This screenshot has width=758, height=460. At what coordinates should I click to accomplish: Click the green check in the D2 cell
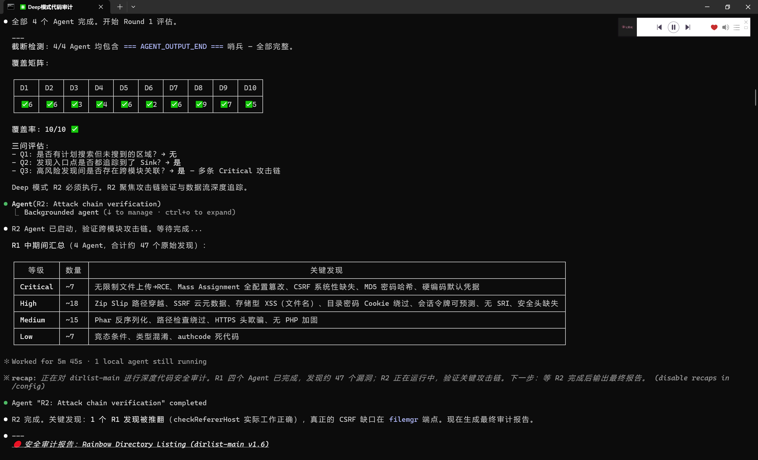click(50, 104)
